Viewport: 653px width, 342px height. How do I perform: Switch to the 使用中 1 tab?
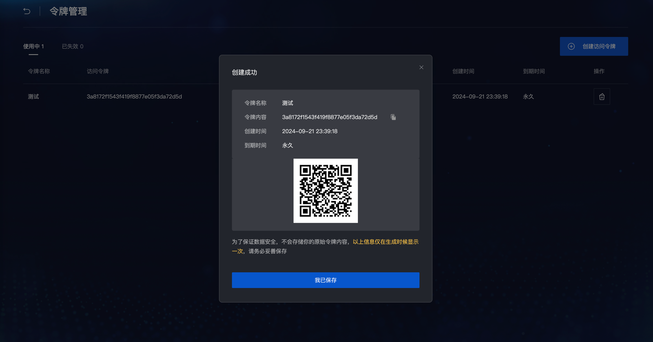pos(33,46)
